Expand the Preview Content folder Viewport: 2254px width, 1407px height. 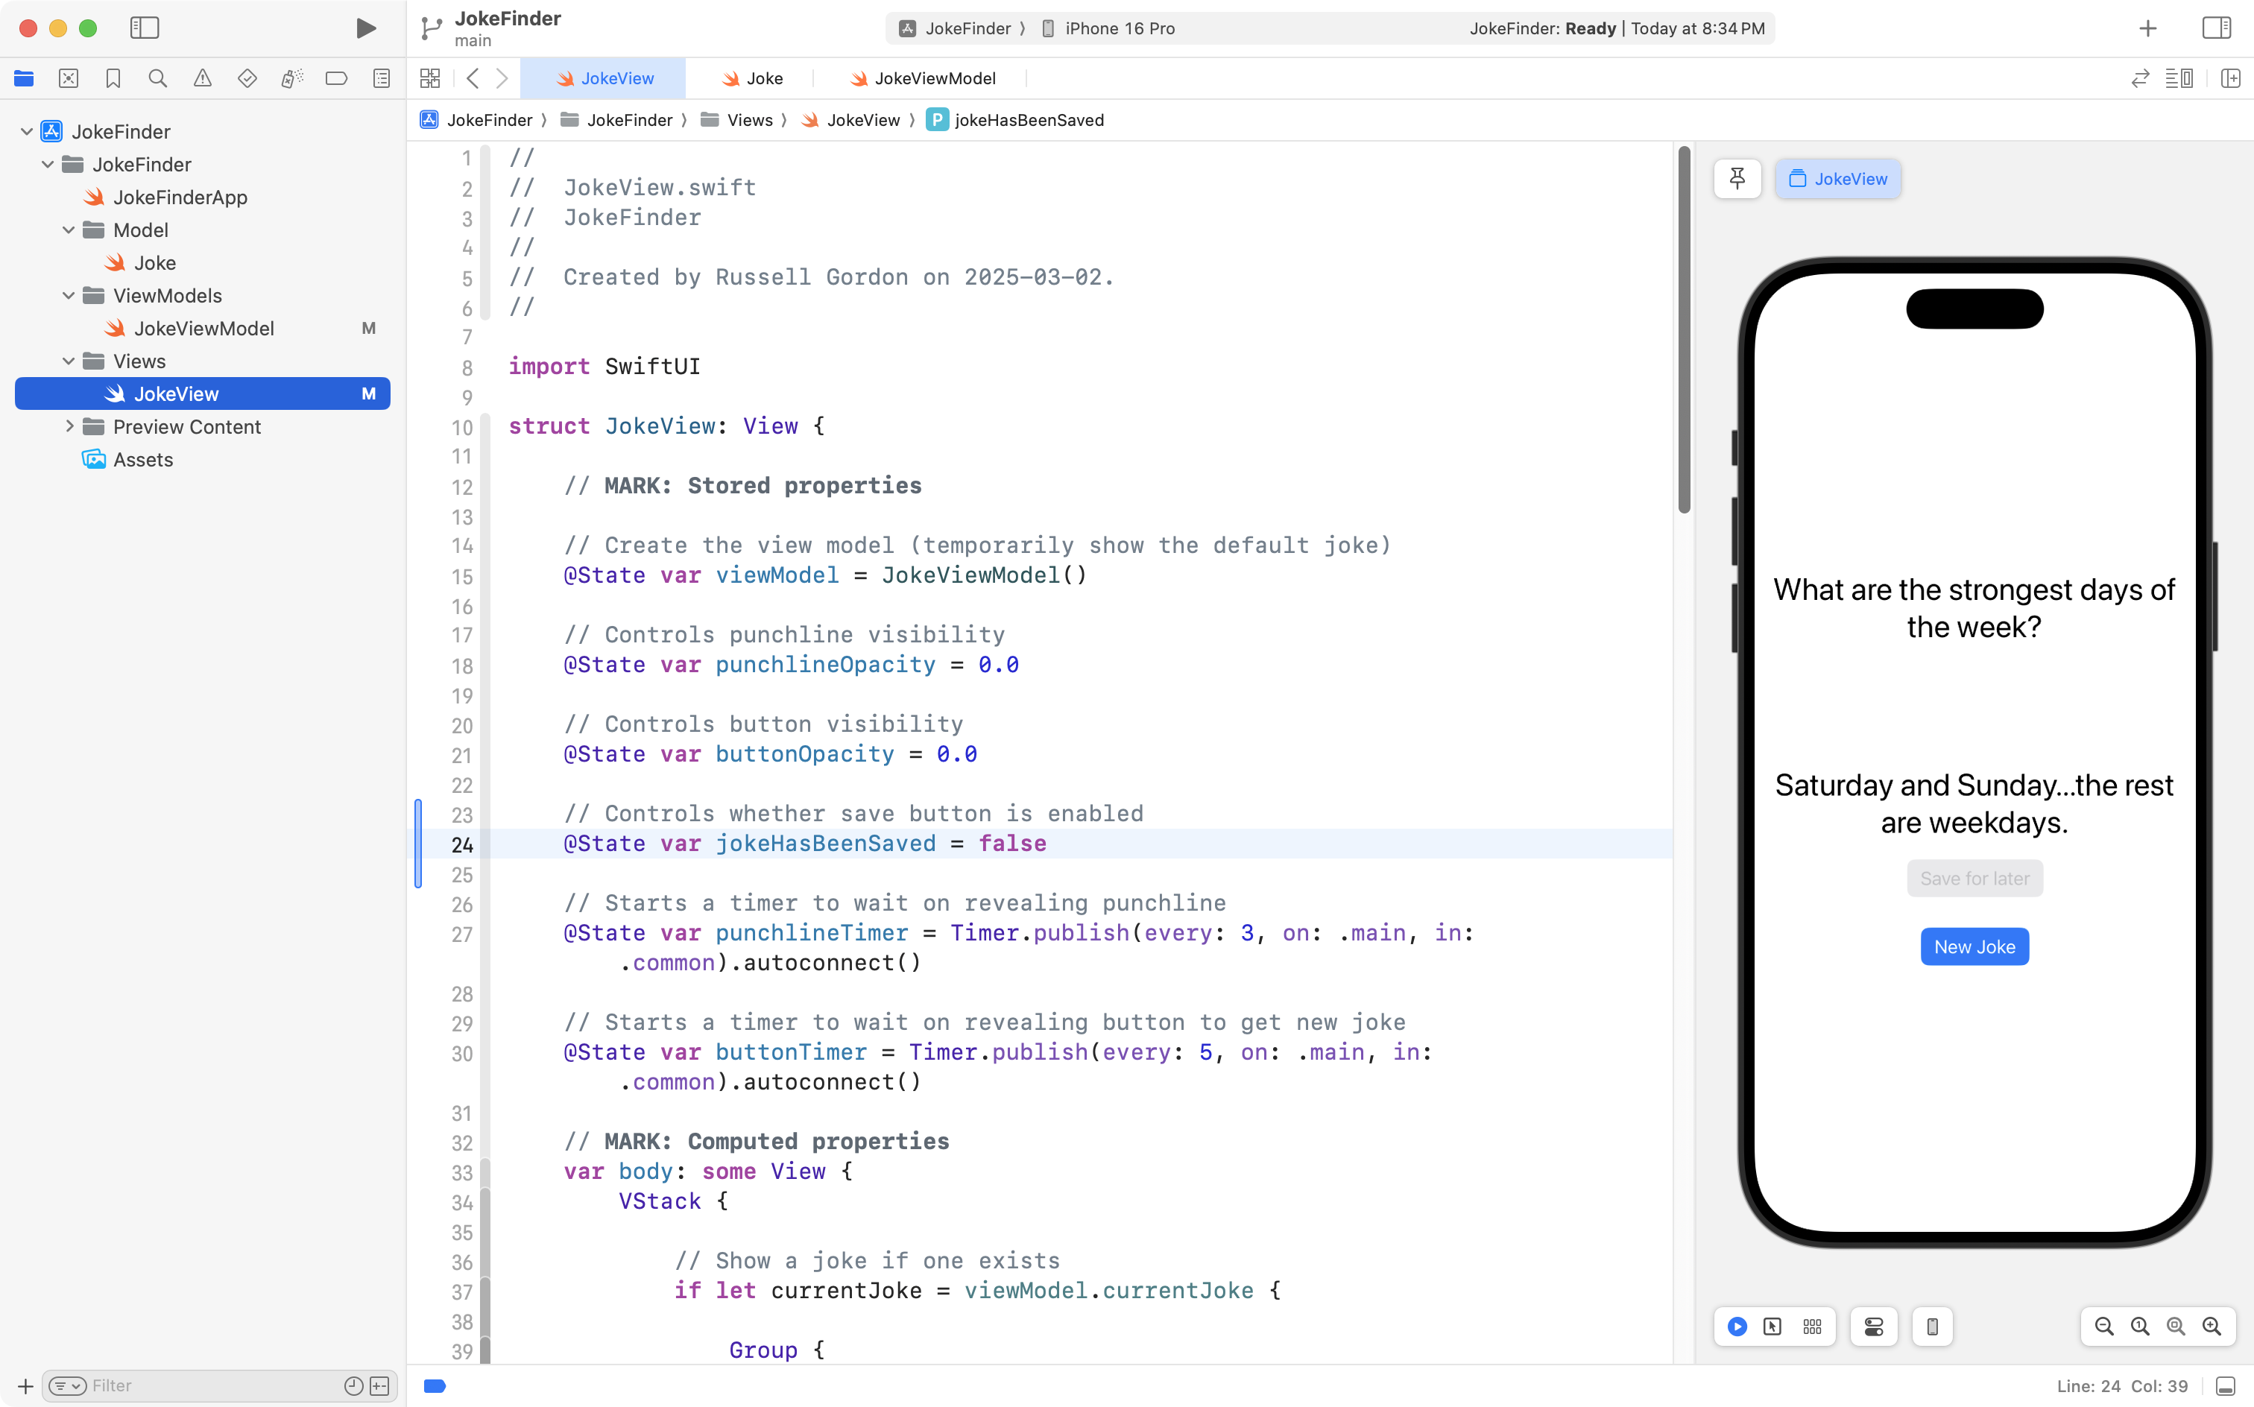[69, 426]
